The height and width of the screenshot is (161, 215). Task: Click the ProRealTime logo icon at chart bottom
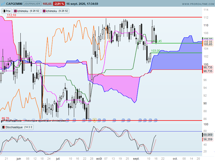coord(3,120)
